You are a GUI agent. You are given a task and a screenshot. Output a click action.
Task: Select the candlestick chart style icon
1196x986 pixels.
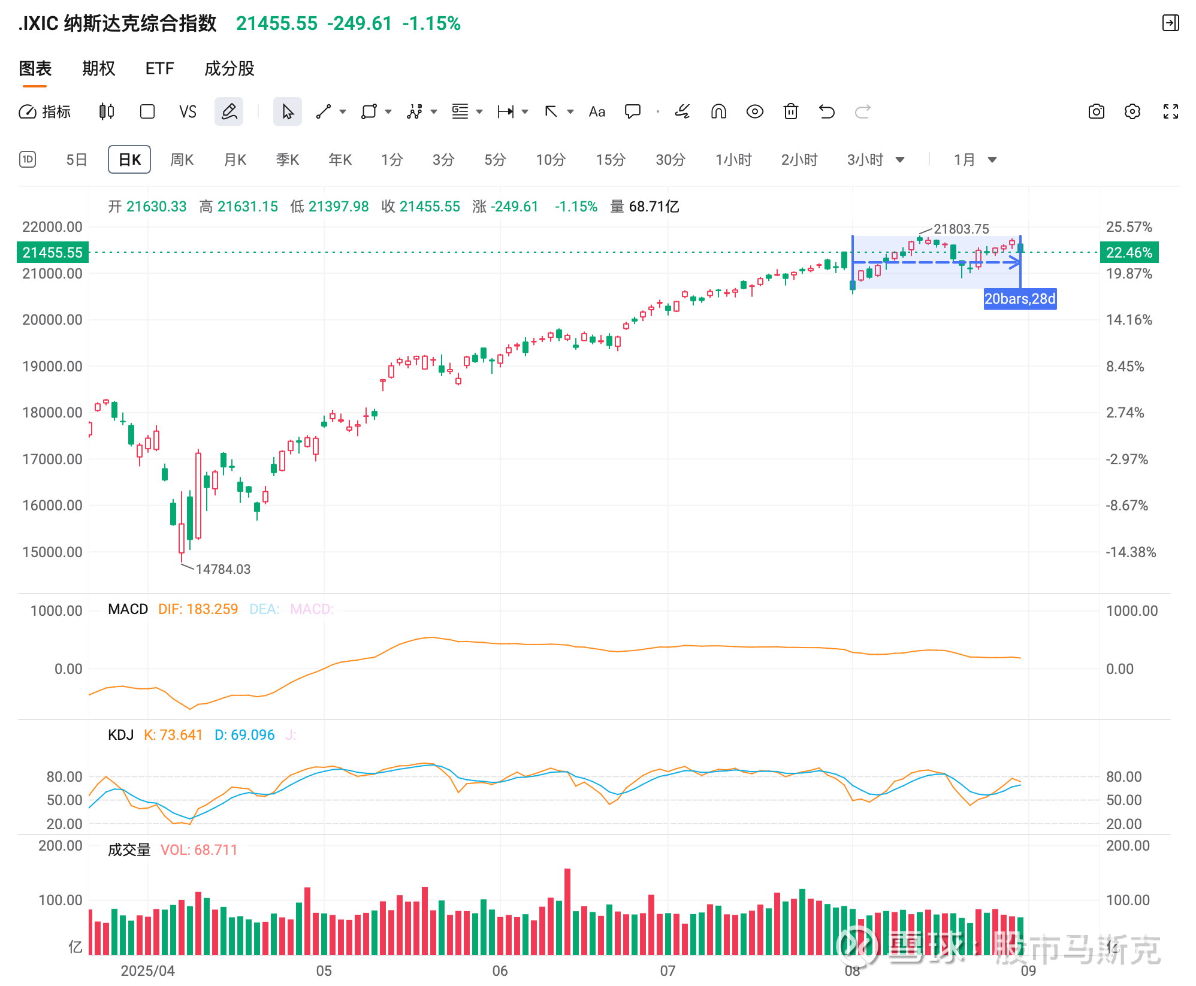pyautogui.click(x=105, y=111)
